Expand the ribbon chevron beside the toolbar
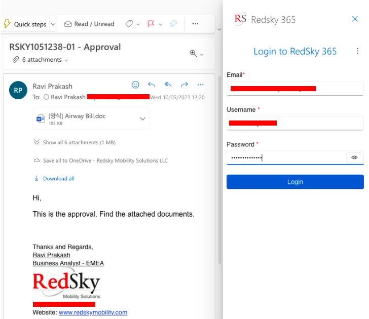The height and width of the screenshot is (319, 369). click(219, 29)
